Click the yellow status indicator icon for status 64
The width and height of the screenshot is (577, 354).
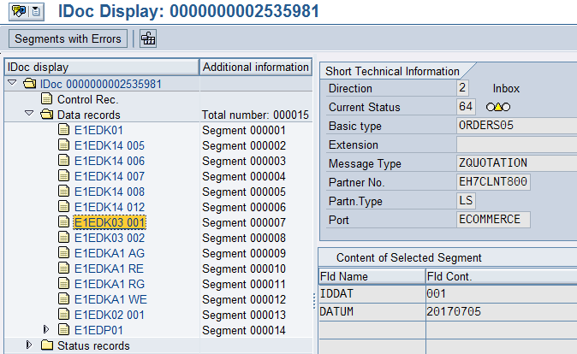(497, 107)
